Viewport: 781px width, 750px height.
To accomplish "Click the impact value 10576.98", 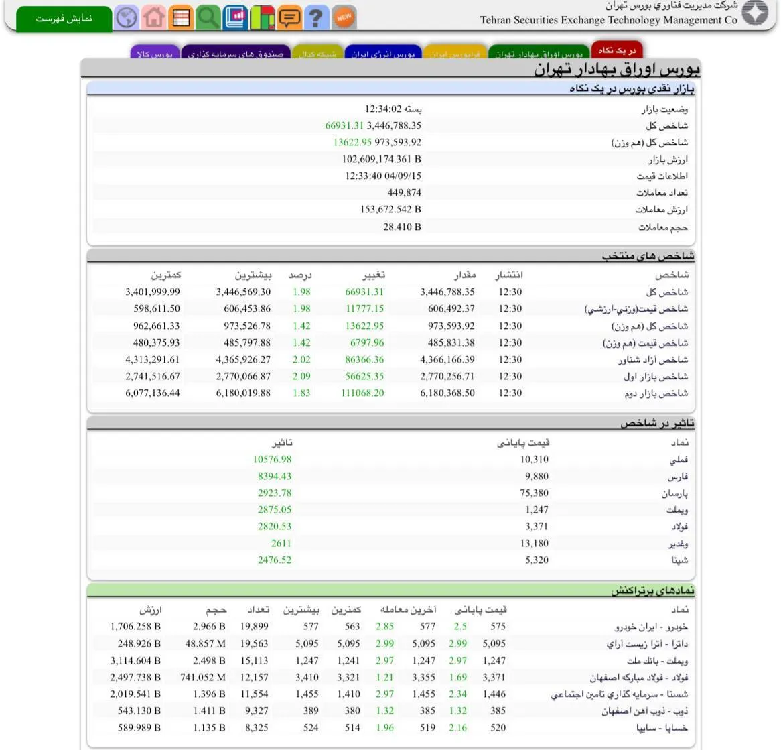I will [x=272, y=460].
